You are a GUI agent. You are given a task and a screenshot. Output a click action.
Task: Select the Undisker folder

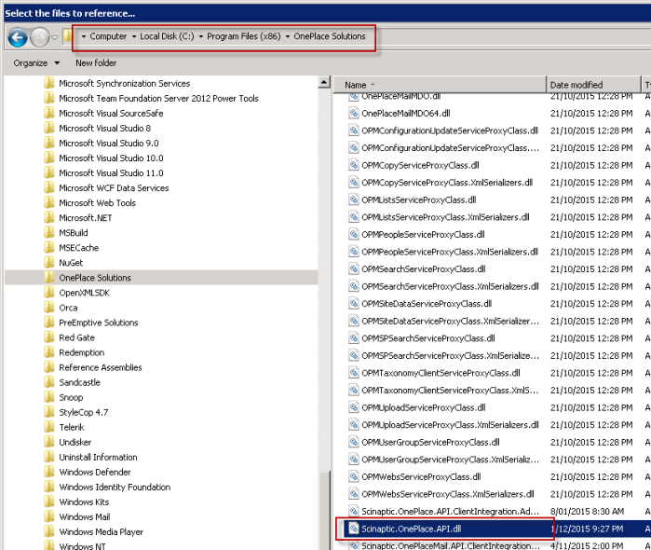click(75, 443)
